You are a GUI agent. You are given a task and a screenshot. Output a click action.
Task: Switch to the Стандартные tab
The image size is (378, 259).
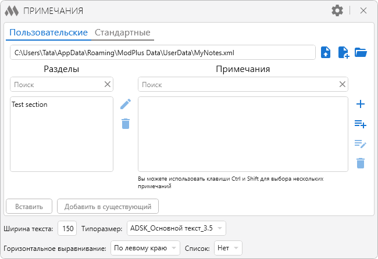click(x=123, y=33)
